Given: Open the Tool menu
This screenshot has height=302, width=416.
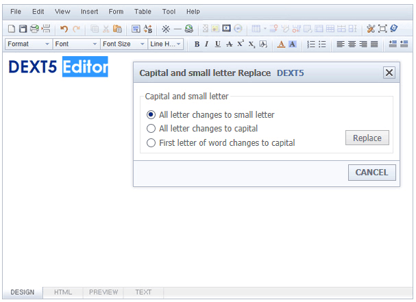Looking at the screenshot, I should (x=169, y=12).
